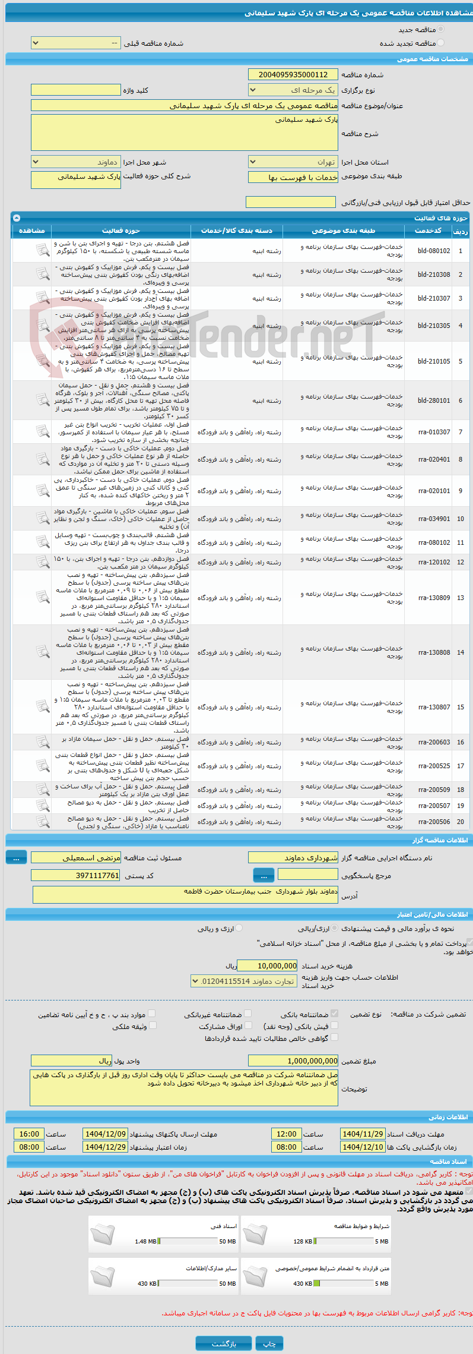Open view icon for row bld-280101
Viewport: 473px width, 1354px height.
pos(43,400)
